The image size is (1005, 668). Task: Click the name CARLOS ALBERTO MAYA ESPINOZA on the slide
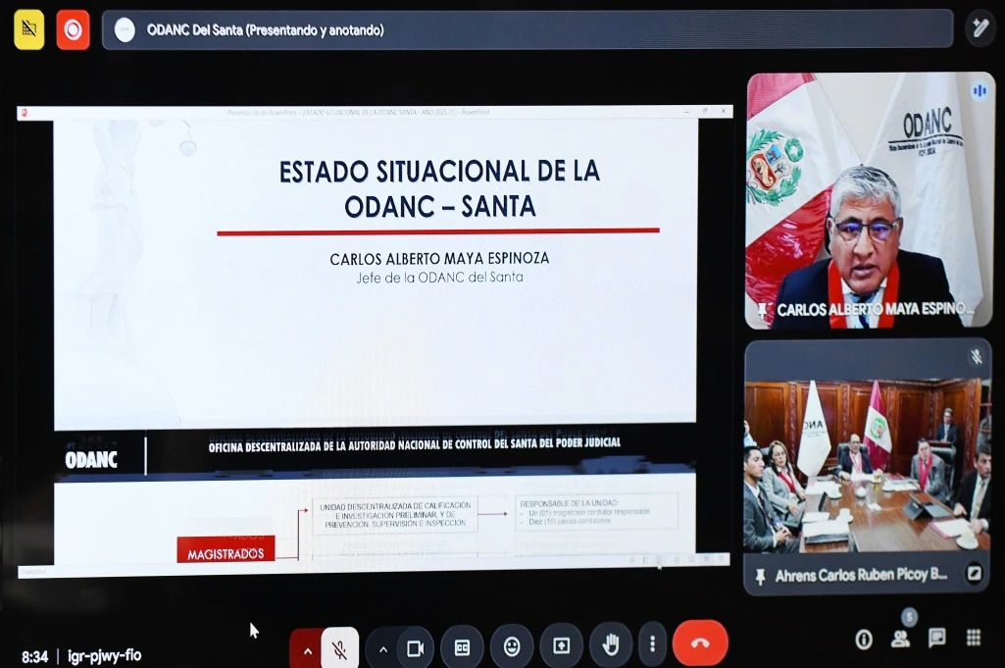click(439, 258)
